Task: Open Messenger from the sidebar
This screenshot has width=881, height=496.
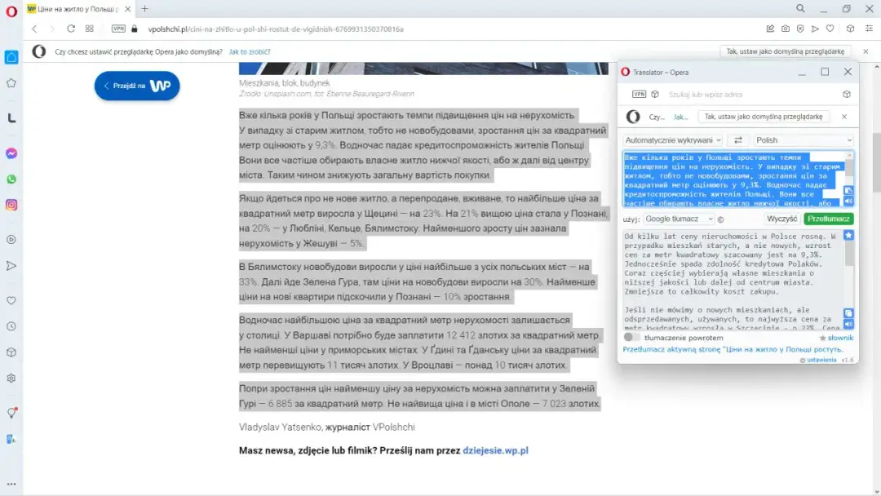Action: (x=11, y=153)
